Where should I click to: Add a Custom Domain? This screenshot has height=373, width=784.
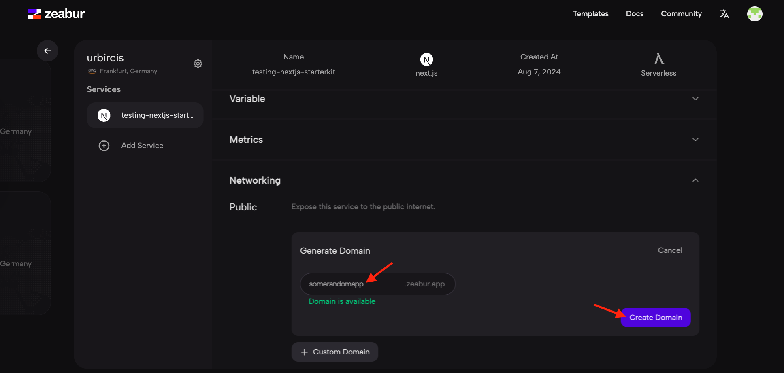[x=335, y=352]
